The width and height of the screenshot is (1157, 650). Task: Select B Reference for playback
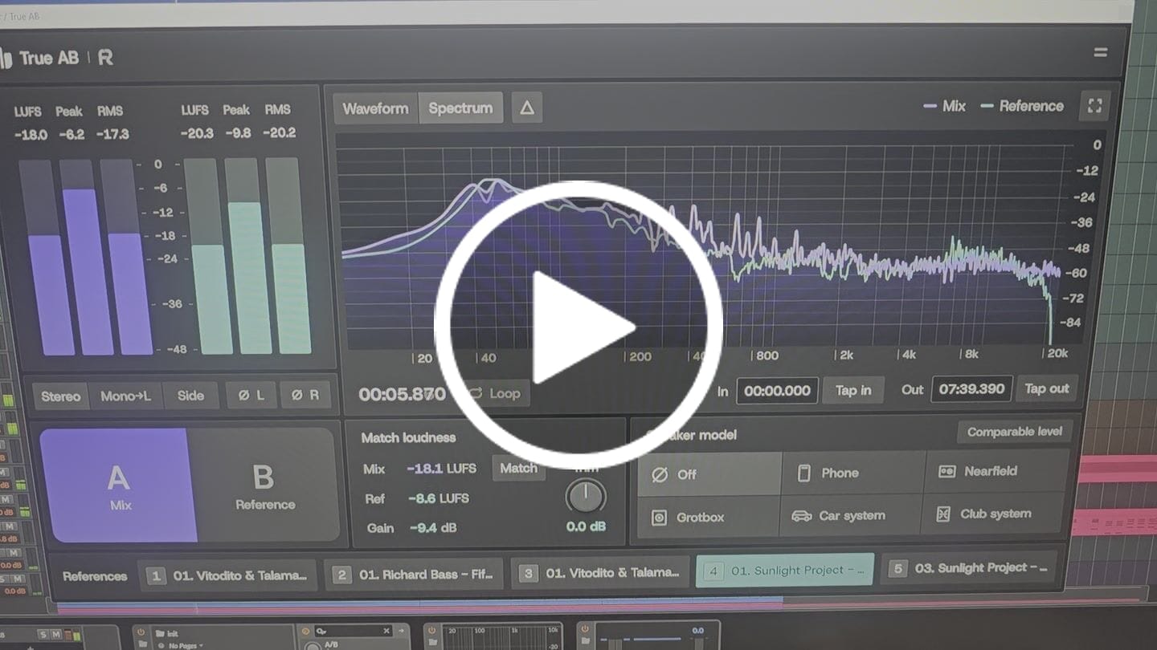click(x=265, y=485)
